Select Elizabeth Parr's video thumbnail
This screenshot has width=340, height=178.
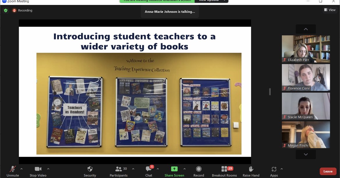point(306,49)
